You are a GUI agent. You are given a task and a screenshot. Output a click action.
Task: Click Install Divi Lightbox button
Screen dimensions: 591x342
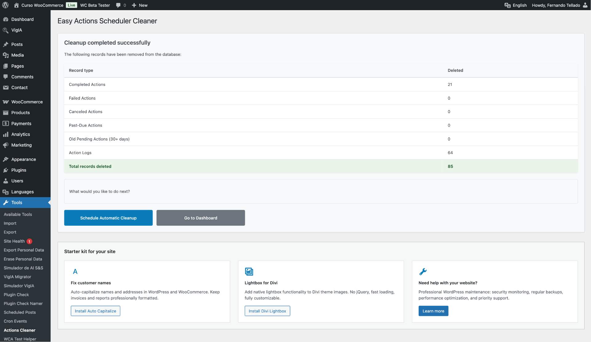pos(267,311)
